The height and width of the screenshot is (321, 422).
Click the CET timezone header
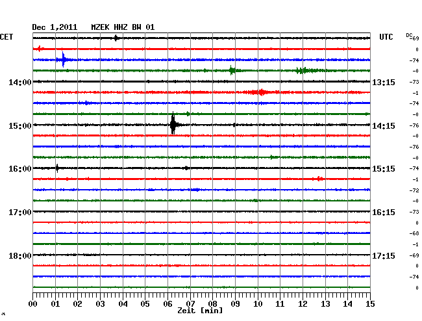(x=7, y=37)
